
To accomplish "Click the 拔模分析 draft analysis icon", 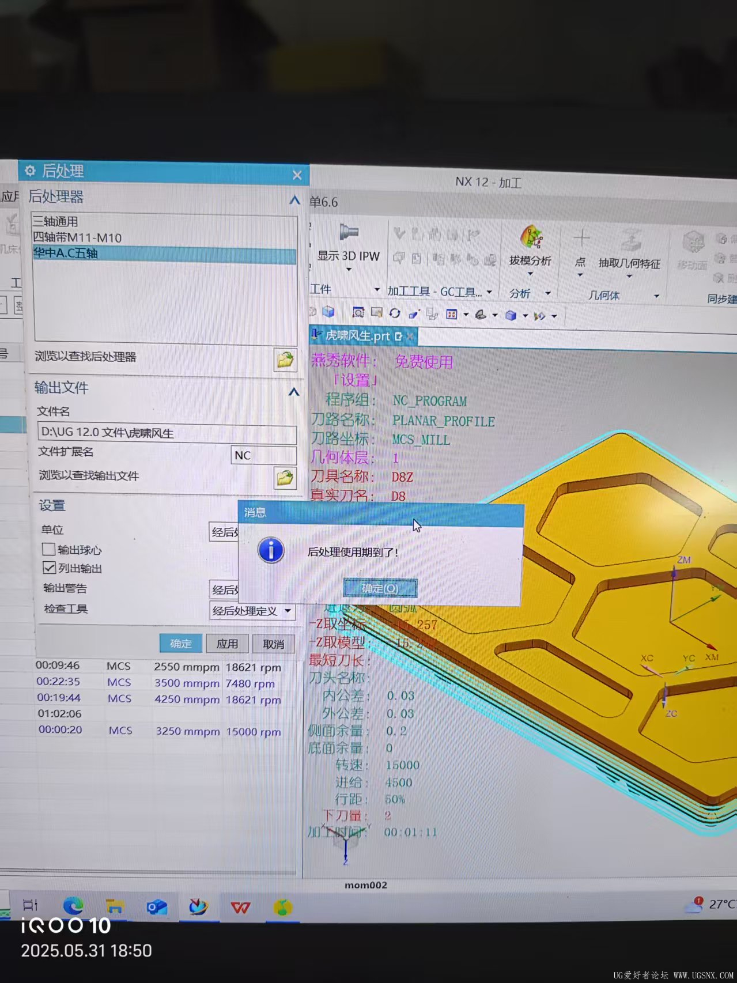I will pos(531,237).
